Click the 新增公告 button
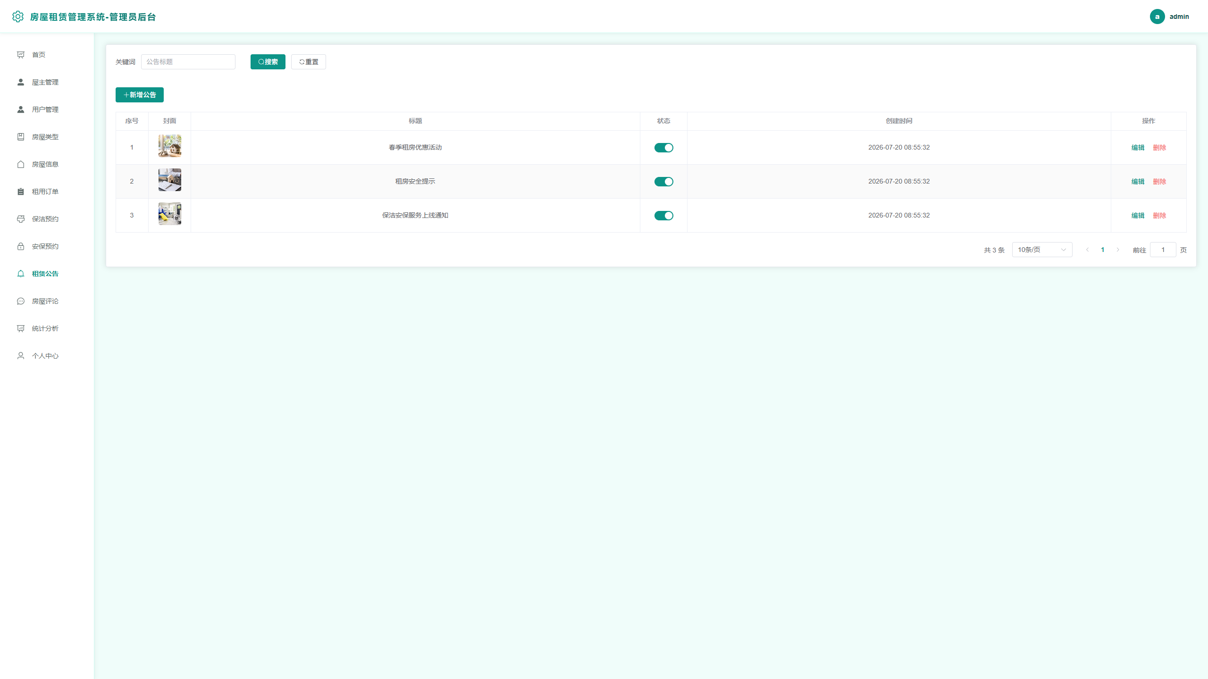The height and width of the screenshot is (679, 1208). [x=140, y=95]
